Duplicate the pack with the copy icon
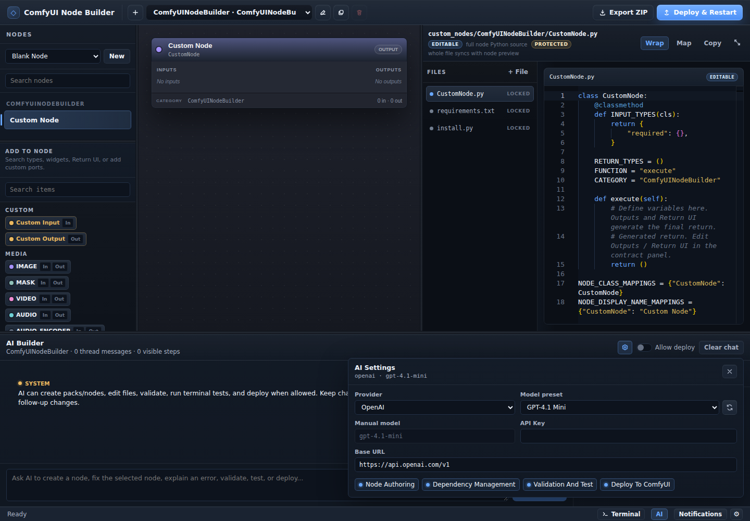The height and width of the screenshot is (521, 750). 341,13
